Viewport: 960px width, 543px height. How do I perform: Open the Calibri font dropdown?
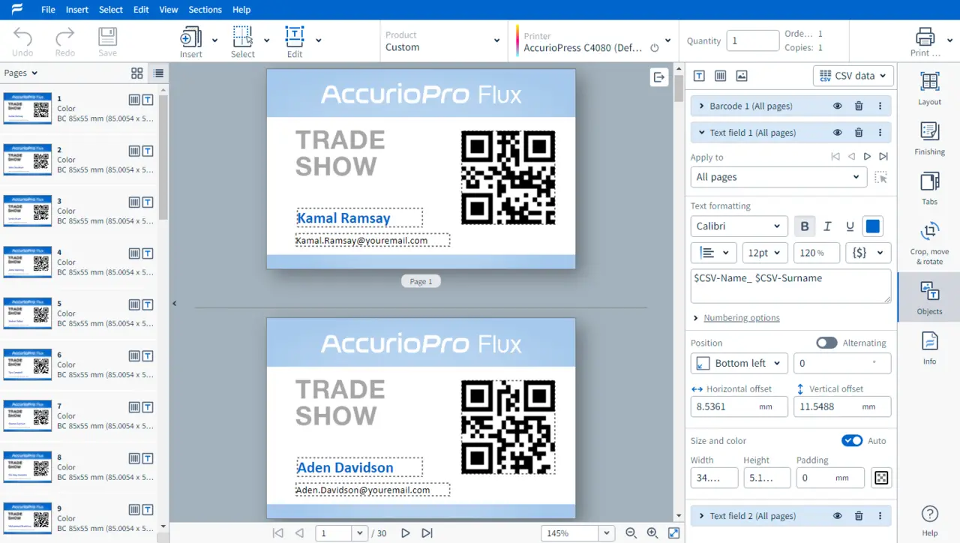coord(739,226)
